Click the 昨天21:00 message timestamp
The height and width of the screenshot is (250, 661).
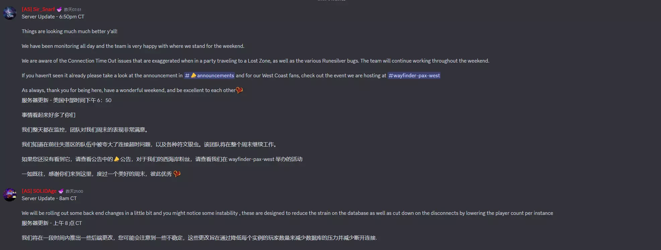click(x=74, y=191)
